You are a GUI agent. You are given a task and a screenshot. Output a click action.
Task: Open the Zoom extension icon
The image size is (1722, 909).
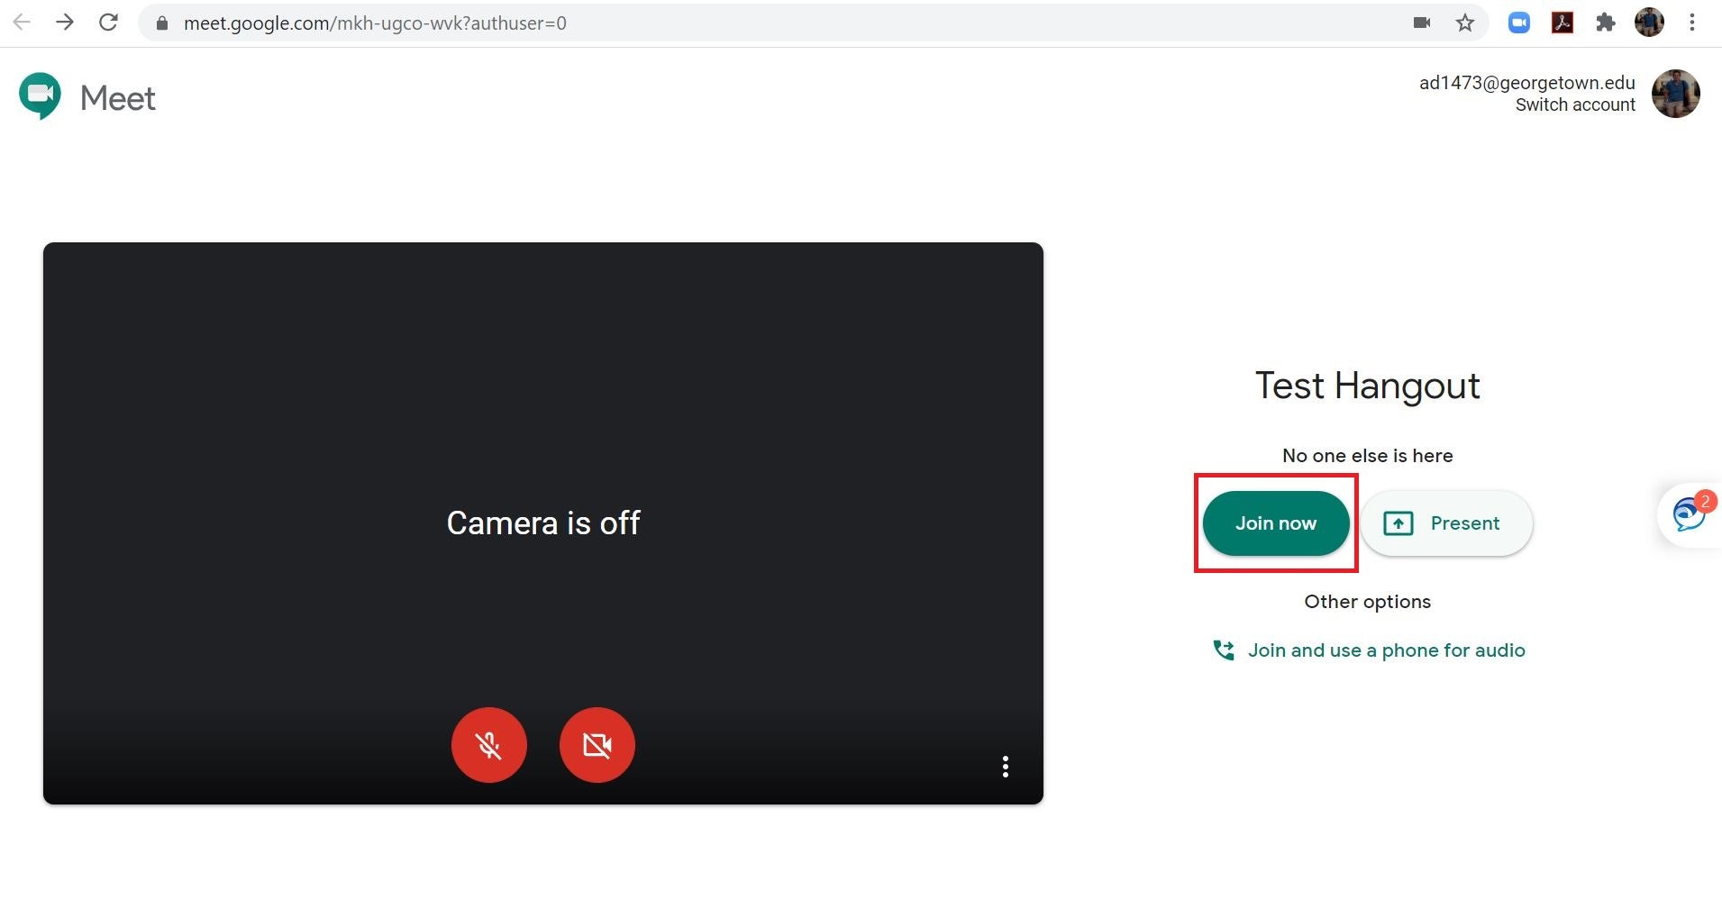tap(1519, 23)
